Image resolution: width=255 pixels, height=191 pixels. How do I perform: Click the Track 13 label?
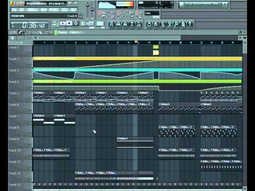[x=15, y=185]
